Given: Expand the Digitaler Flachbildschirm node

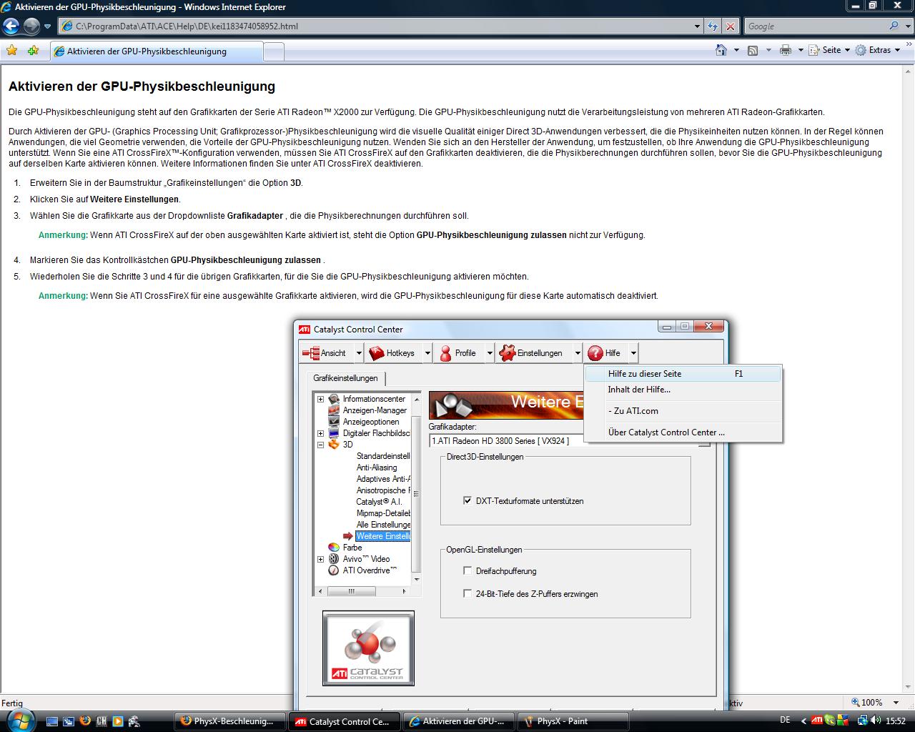Looking at the screenshot, I should point(320,433).
